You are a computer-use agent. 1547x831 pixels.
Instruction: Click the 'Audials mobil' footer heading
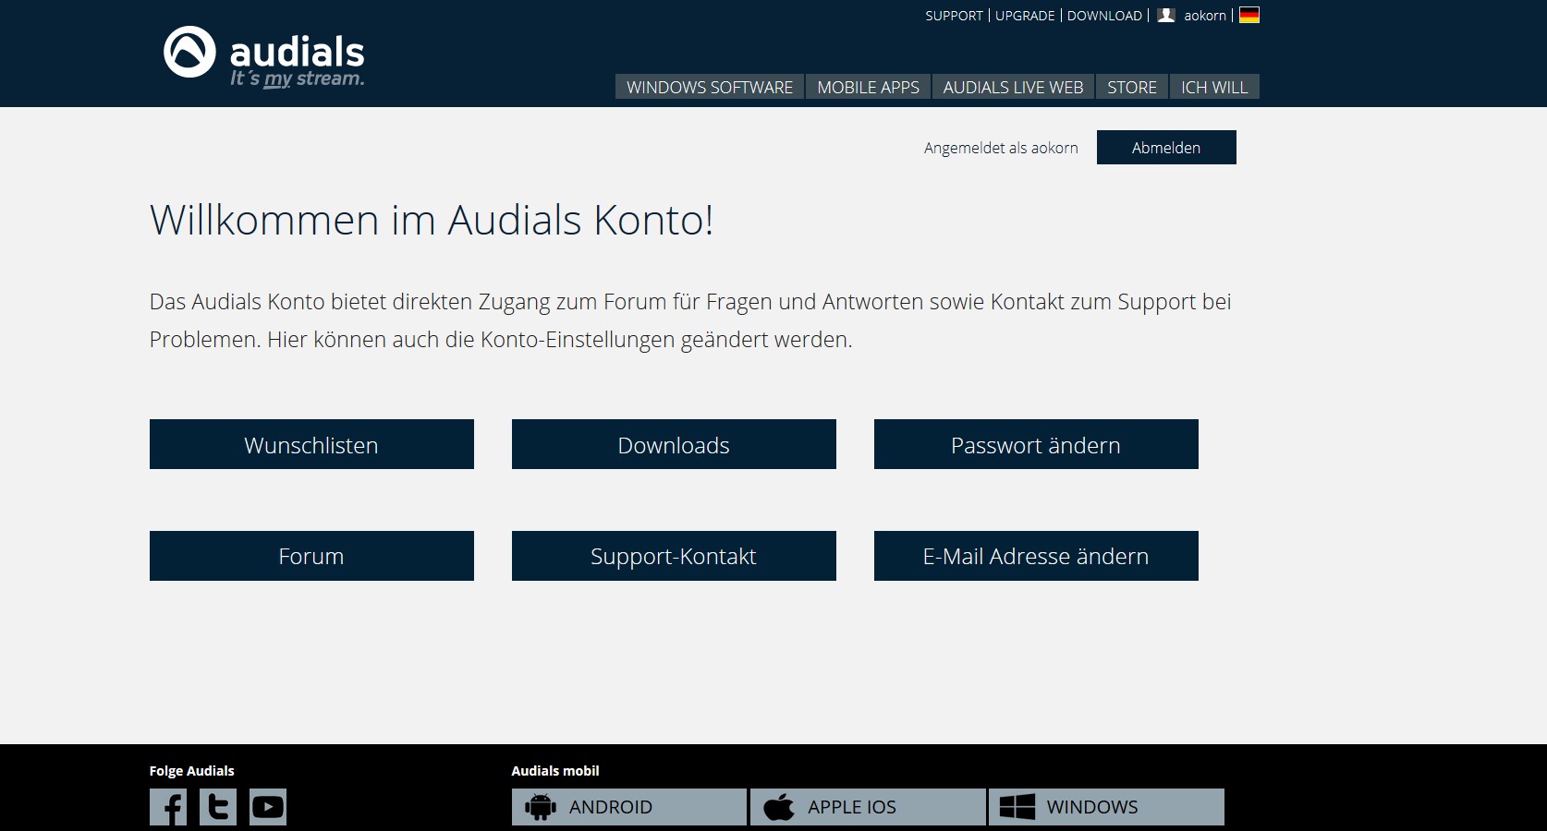point(555,771)
